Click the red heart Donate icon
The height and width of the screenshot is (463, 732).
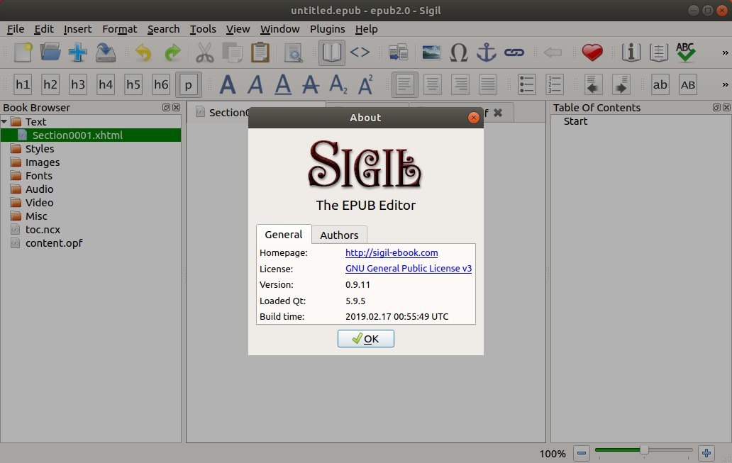[x=592, y=52]
